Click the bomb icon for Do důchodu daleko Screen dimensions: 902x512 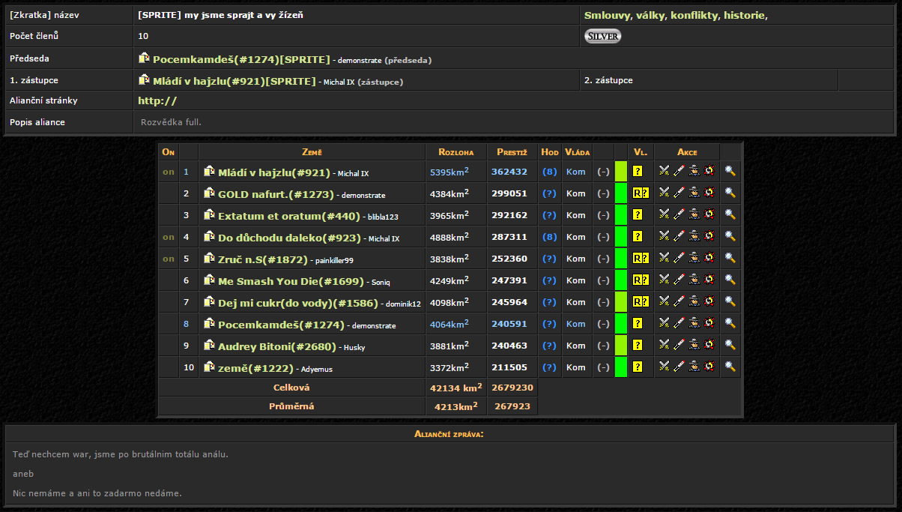tap(709, 236)
